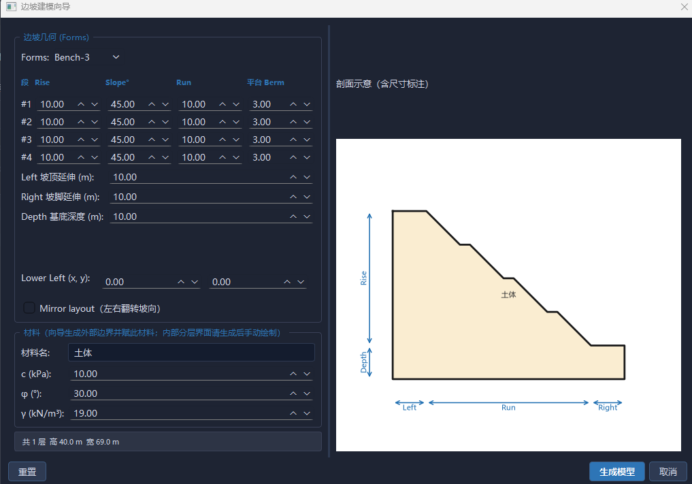Decrease Rise value for segment #3

[x=95, y=140]
